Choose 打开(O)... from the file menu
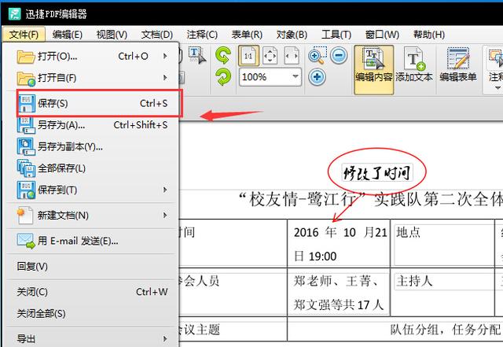Viewport: 503px width, 347px height. click(92, 56)
